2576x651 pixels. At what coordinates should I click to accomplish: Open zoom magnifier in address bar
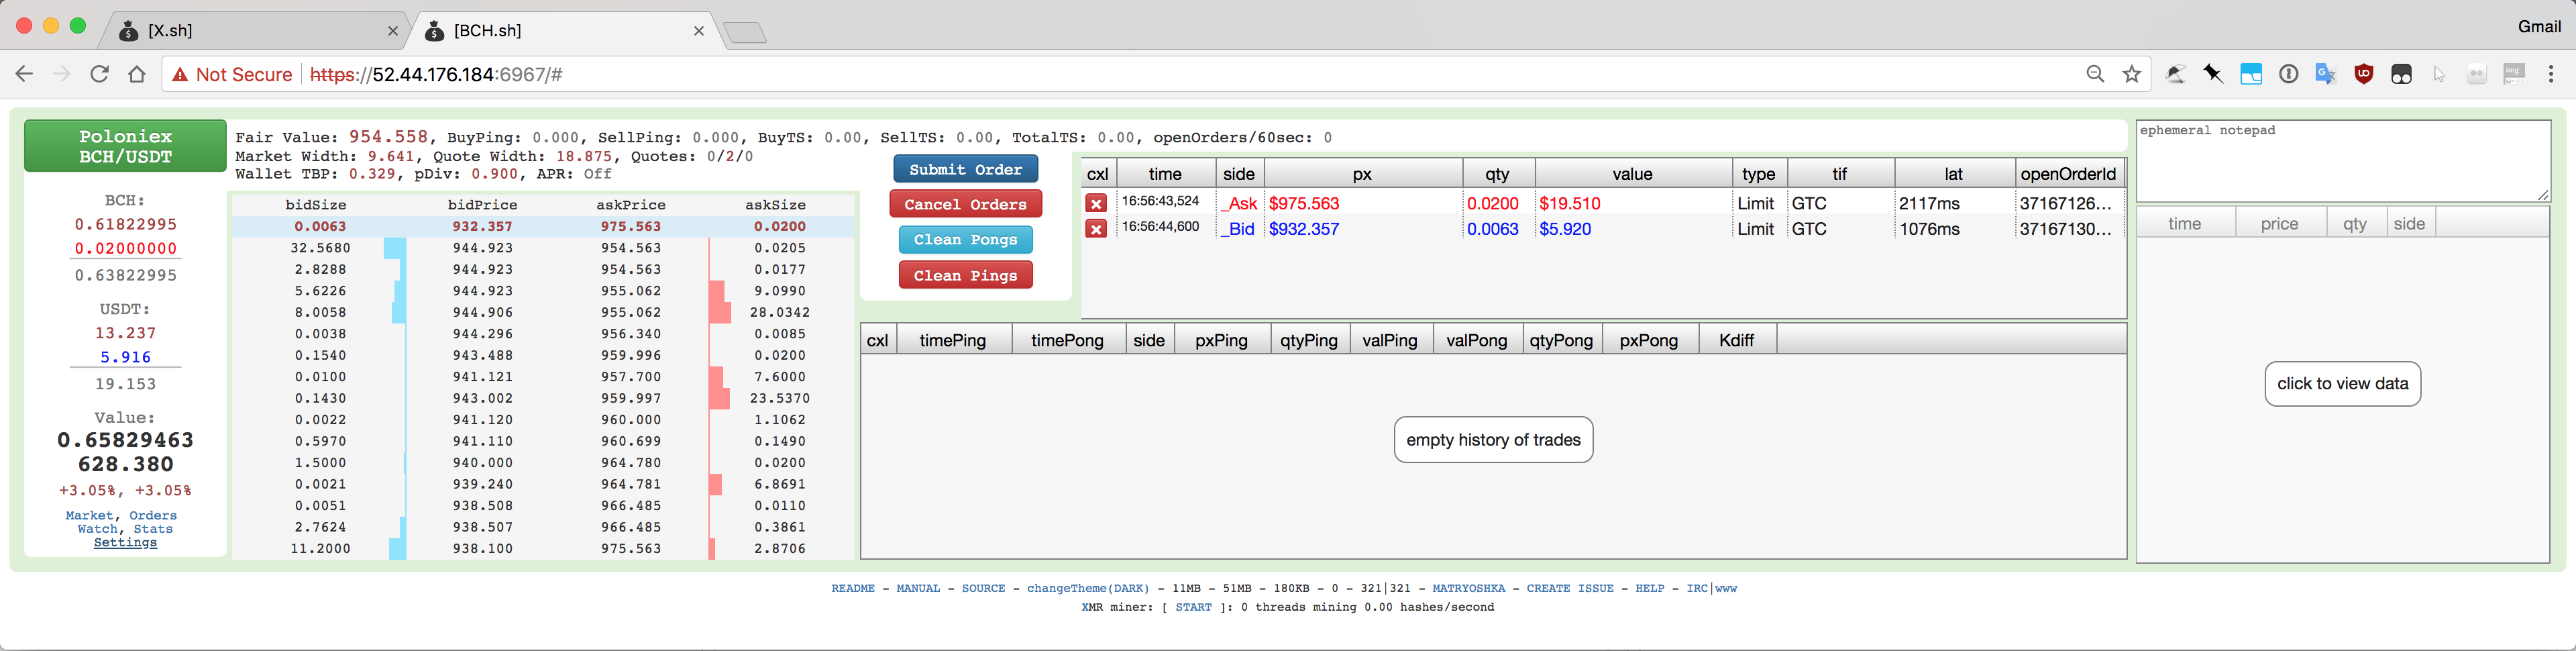tap(2095, 74)
